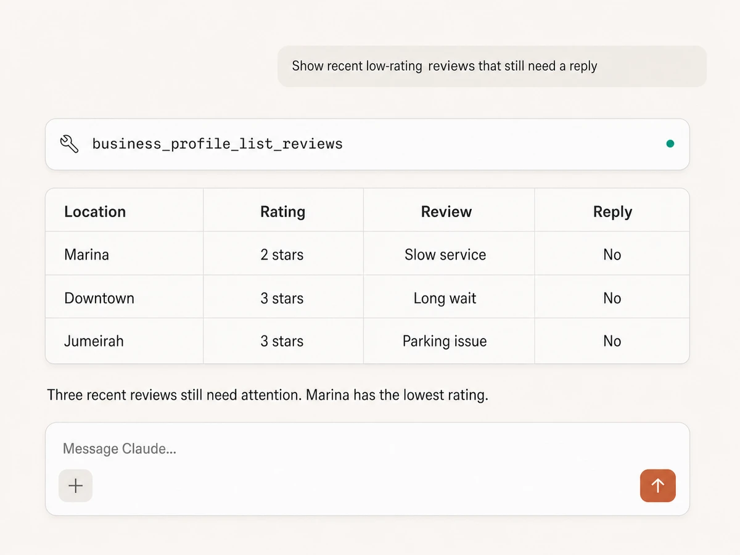Click the No reply cell for Downtown

coord(612,297)
